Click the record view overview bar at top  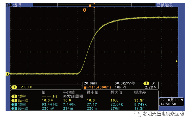(x=94, y=5)
